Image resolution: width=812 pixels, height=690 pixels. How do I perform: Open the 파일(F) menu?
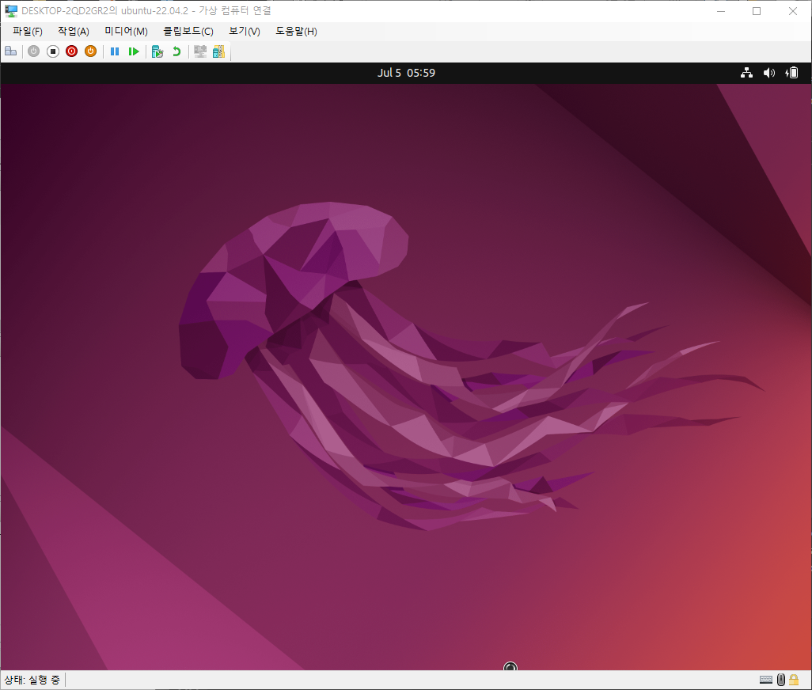[28, 32]
